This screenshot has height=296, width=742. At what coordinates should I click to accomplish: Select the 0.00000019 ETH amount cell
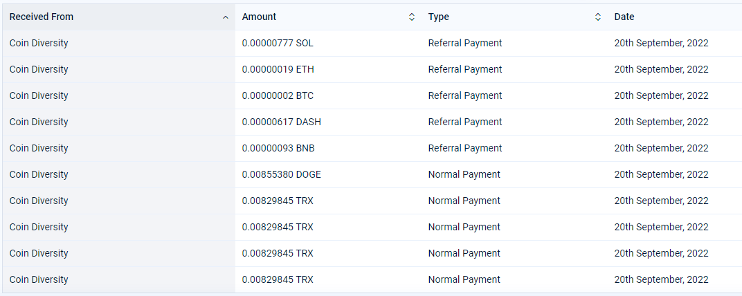pos(328,70)
